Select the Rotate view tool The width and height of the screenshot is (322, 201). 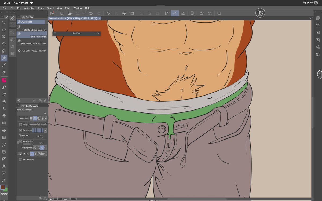click(x=4, y=30)
